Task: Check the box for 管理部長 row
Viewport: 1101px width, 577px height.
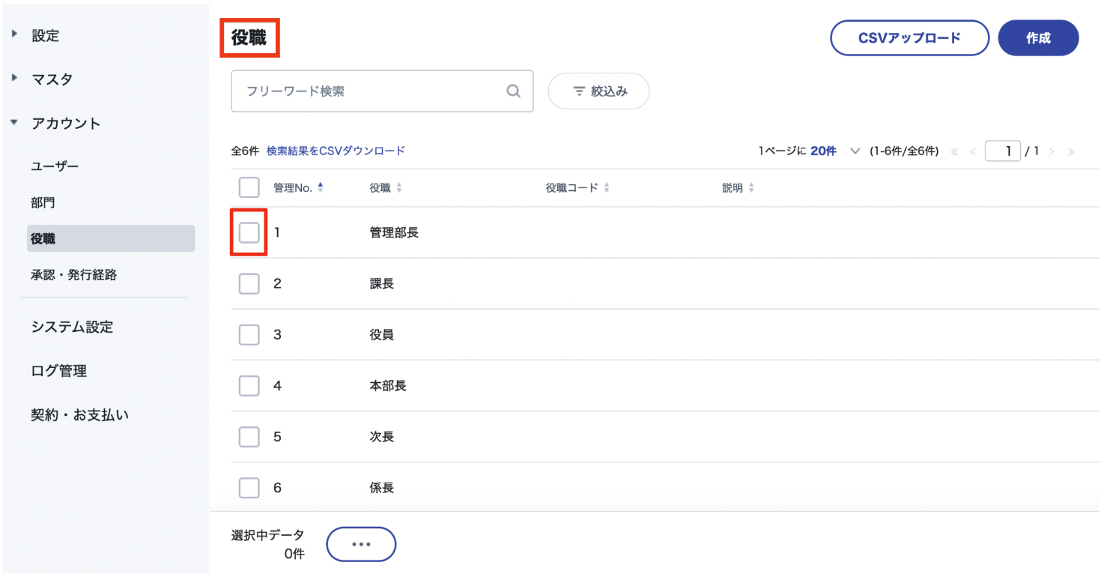Action: click(249, 233)
